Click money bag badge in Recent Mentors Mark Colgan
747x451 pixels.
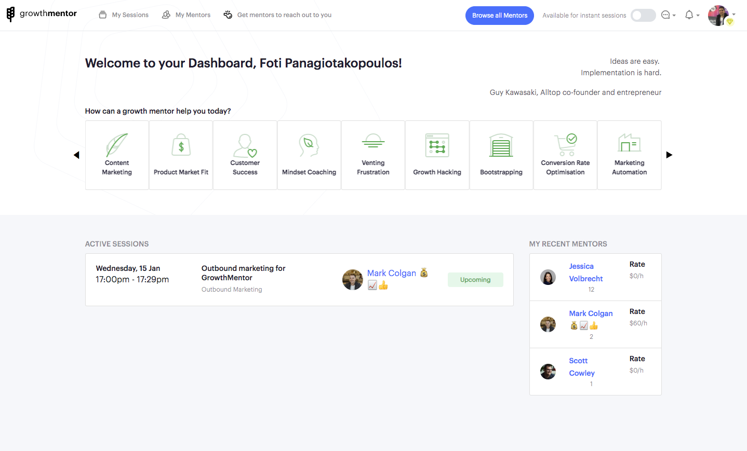pos(574,325)
